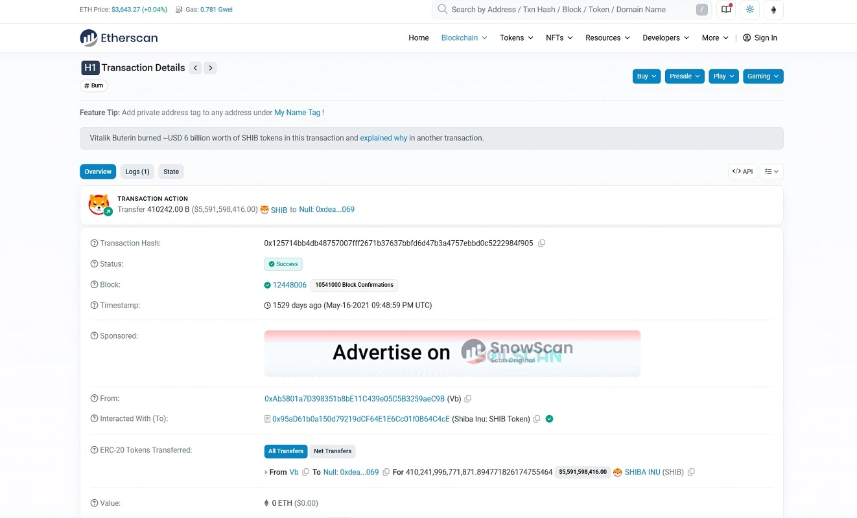
Task: Open the explained why link
Action: tap(384, 138)
